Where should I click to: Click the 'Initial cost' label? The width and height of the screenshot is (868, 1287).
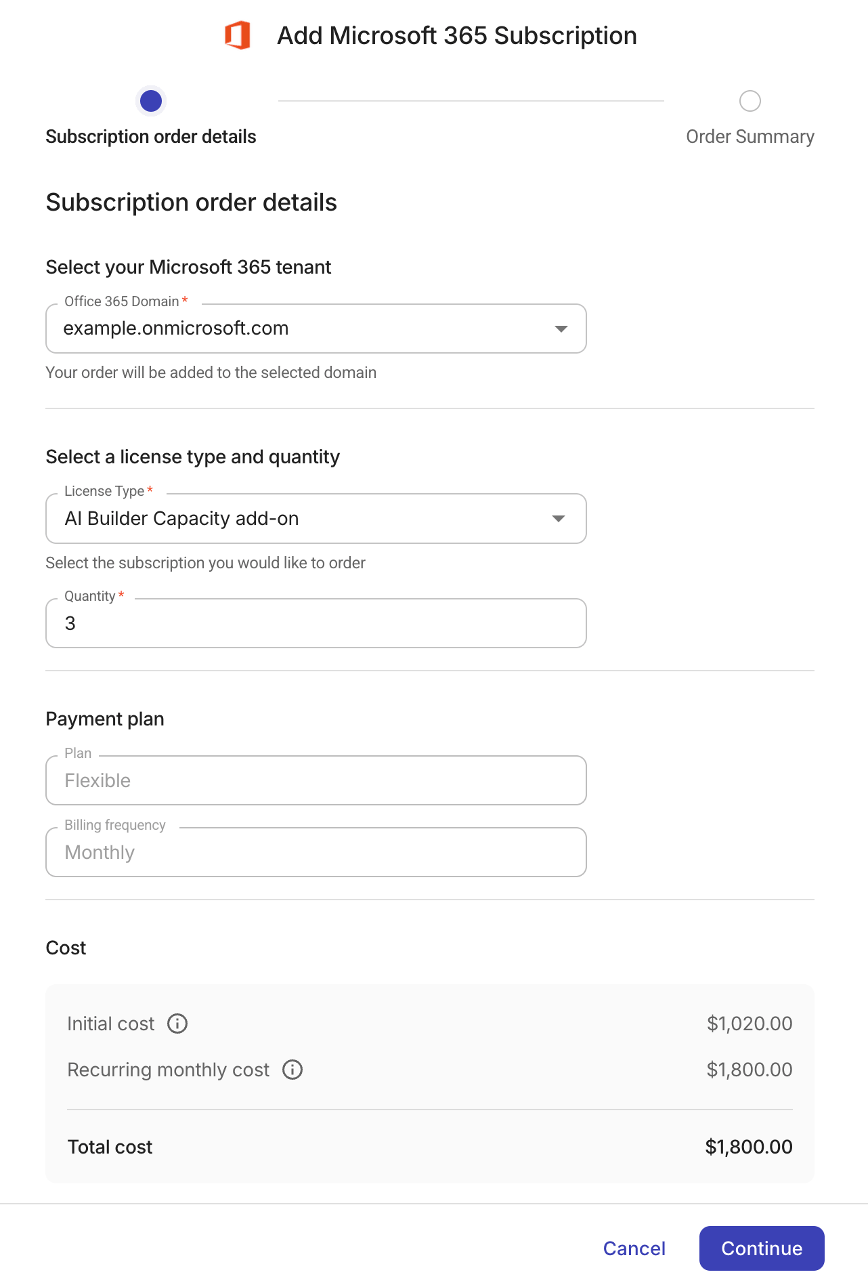(x=111, y=1024)
